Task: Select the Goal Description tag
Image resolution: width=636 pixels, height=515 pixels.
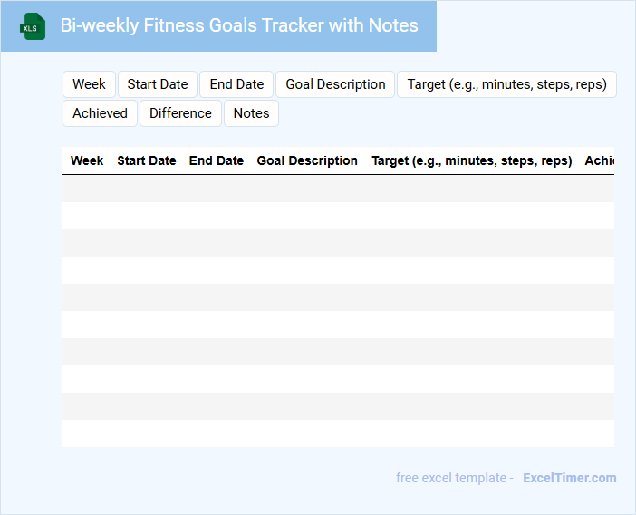Action: [335, 84]
